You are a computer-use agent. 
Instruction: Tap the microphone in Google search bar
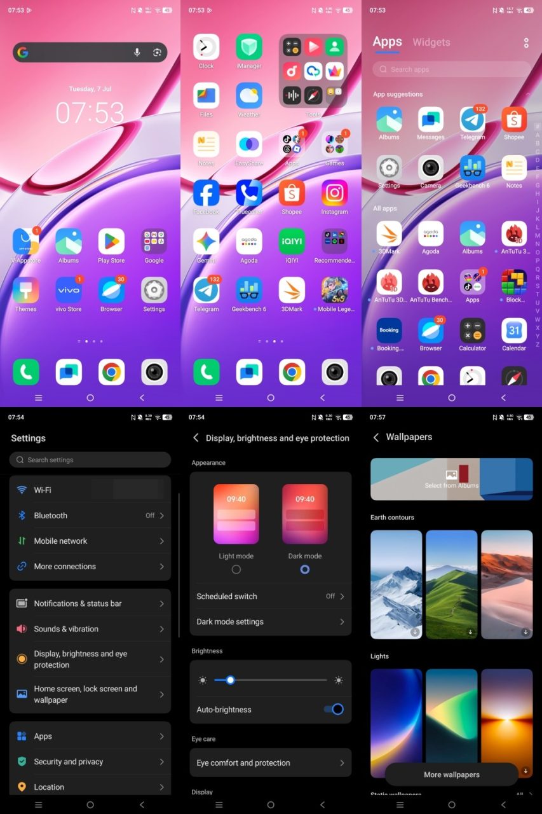click(x=137, y=53)
